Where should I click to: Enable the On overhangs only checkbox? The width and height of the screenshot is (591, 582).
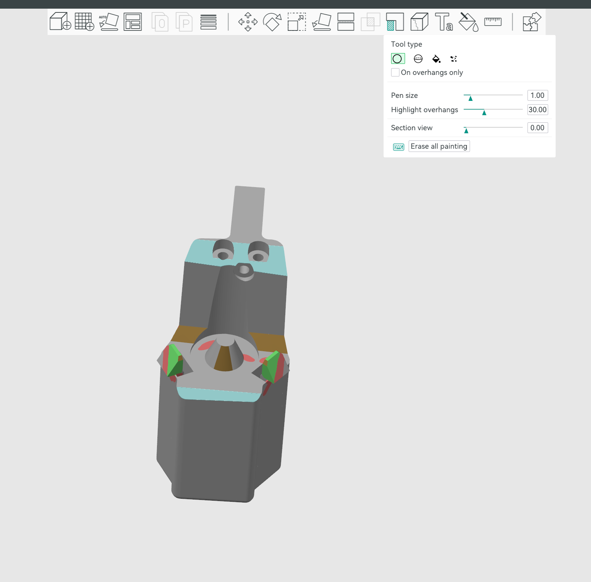coord(395,72)
